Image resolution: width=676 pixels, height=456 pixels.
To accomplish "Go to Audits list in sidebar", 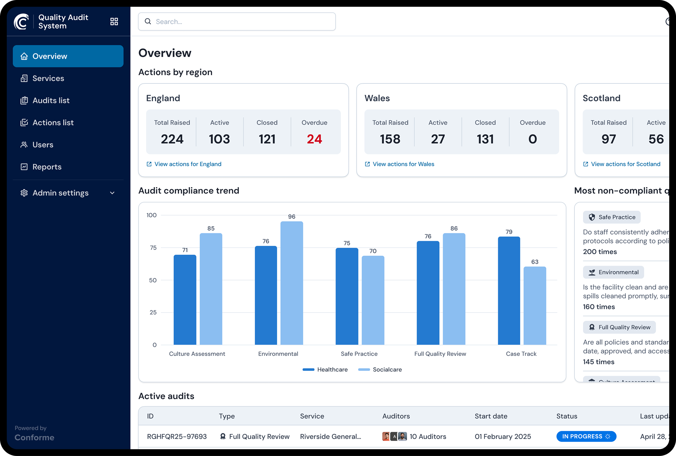I will point(51,101).
